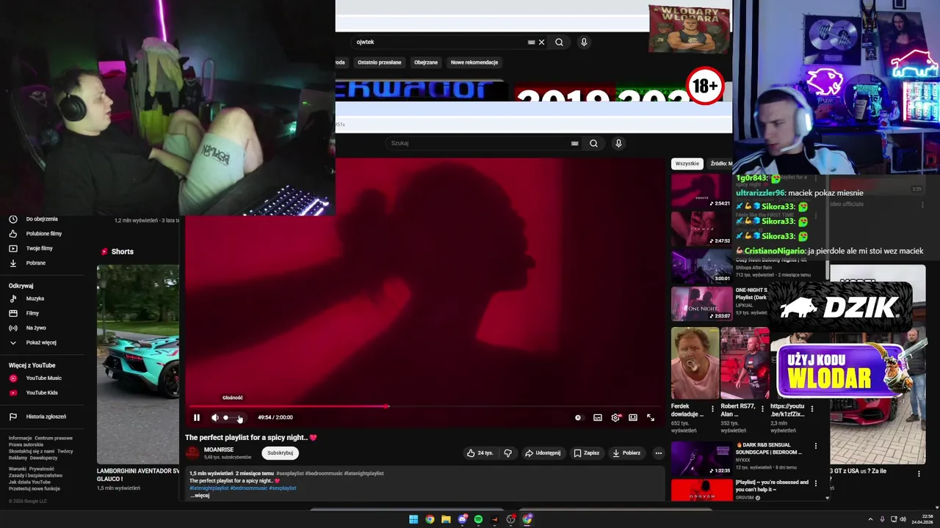940x528 pixels.
Task: Start voice search next to Szukaj
Action: coord(618,143)
